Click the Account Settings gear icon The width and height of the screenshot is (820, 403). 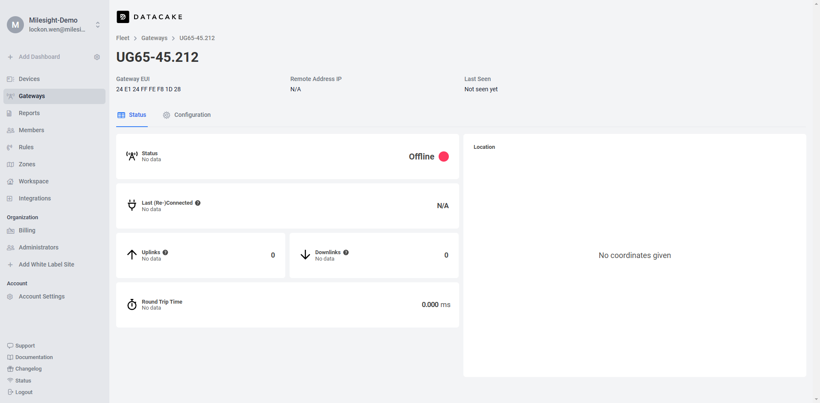coord(10,297)
